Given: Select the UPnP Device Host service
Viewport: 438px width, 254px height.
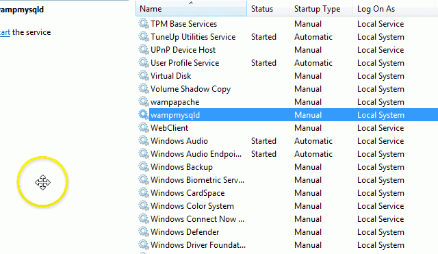Looking at the screenshot, I should click(x=183, y=50).
